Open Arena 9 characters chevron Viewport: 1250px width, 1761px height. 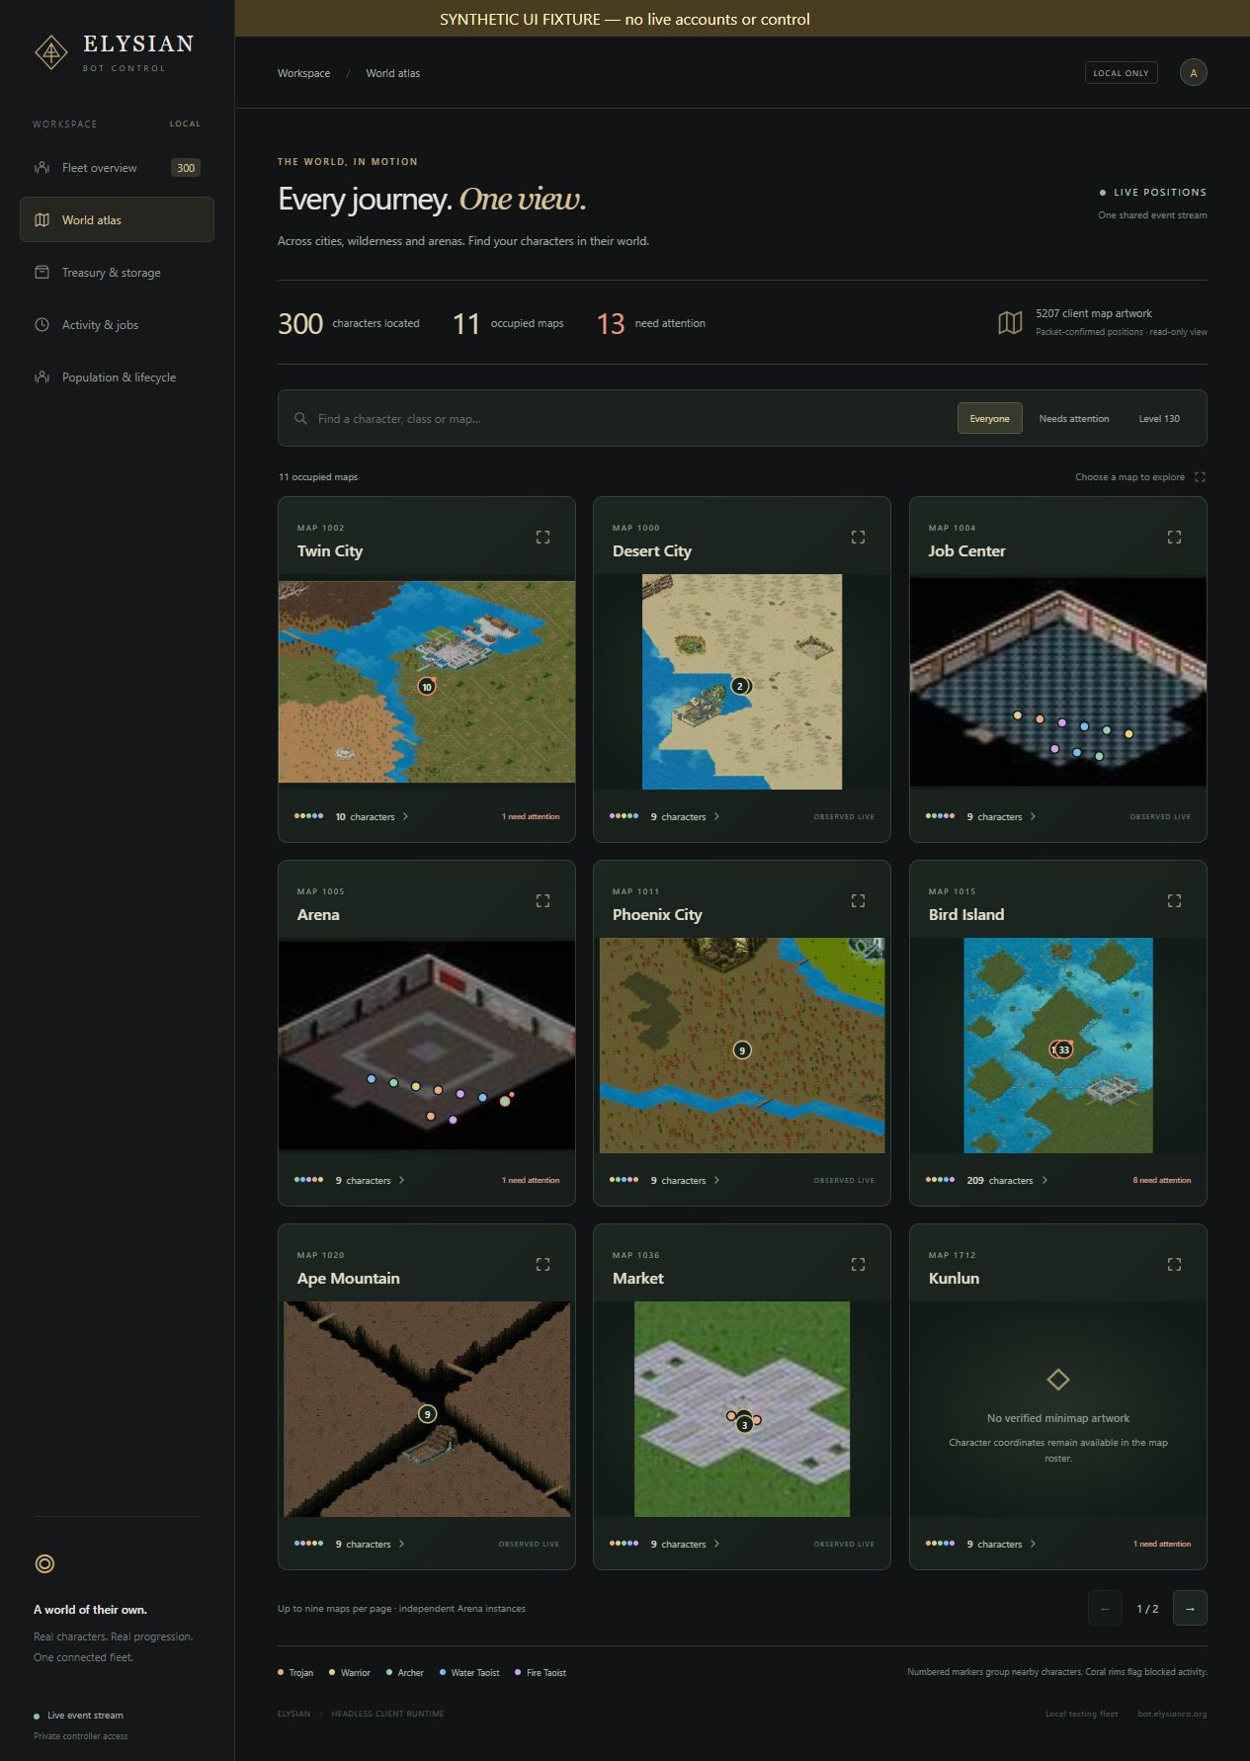[x=401, y=1180]
